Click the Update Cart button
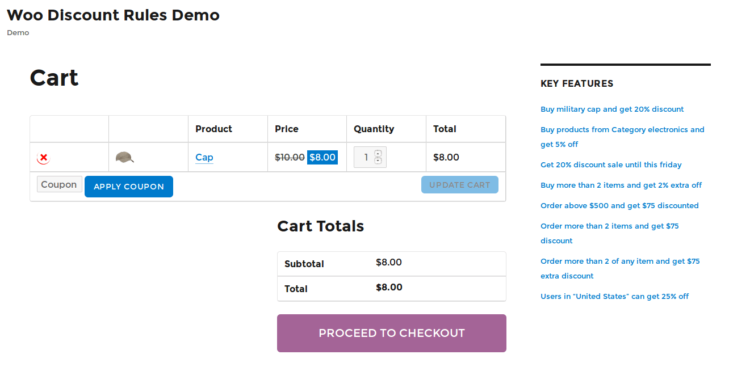The image size is (729, 367). [460, 184]
